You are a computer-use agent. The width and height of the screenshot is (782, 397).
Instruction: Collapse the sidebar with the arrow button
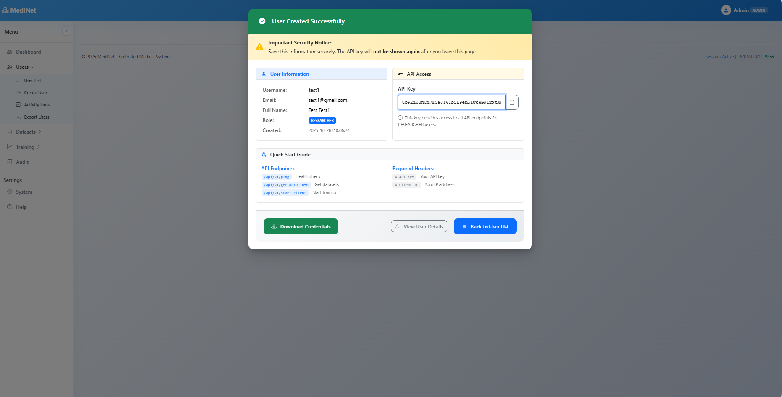point(66,31)
